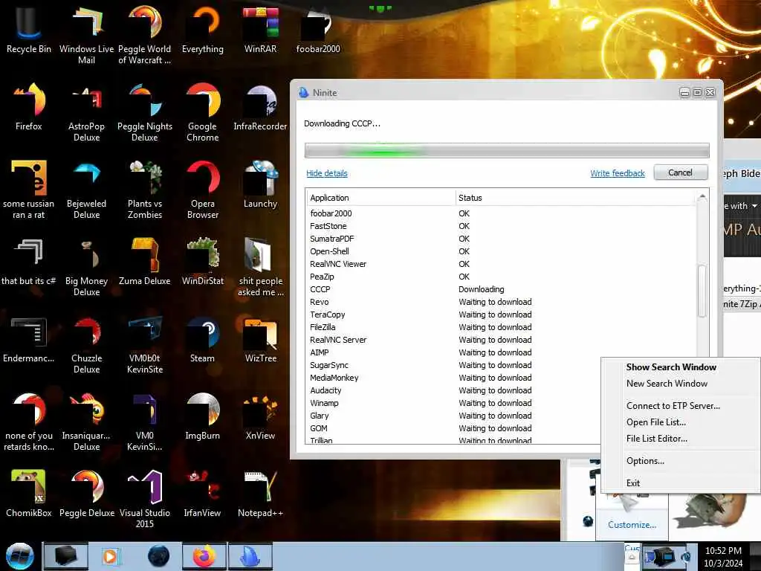Choose Options in tray context menu
Screen dimensions: 761x571
click(x=646, y=461)
